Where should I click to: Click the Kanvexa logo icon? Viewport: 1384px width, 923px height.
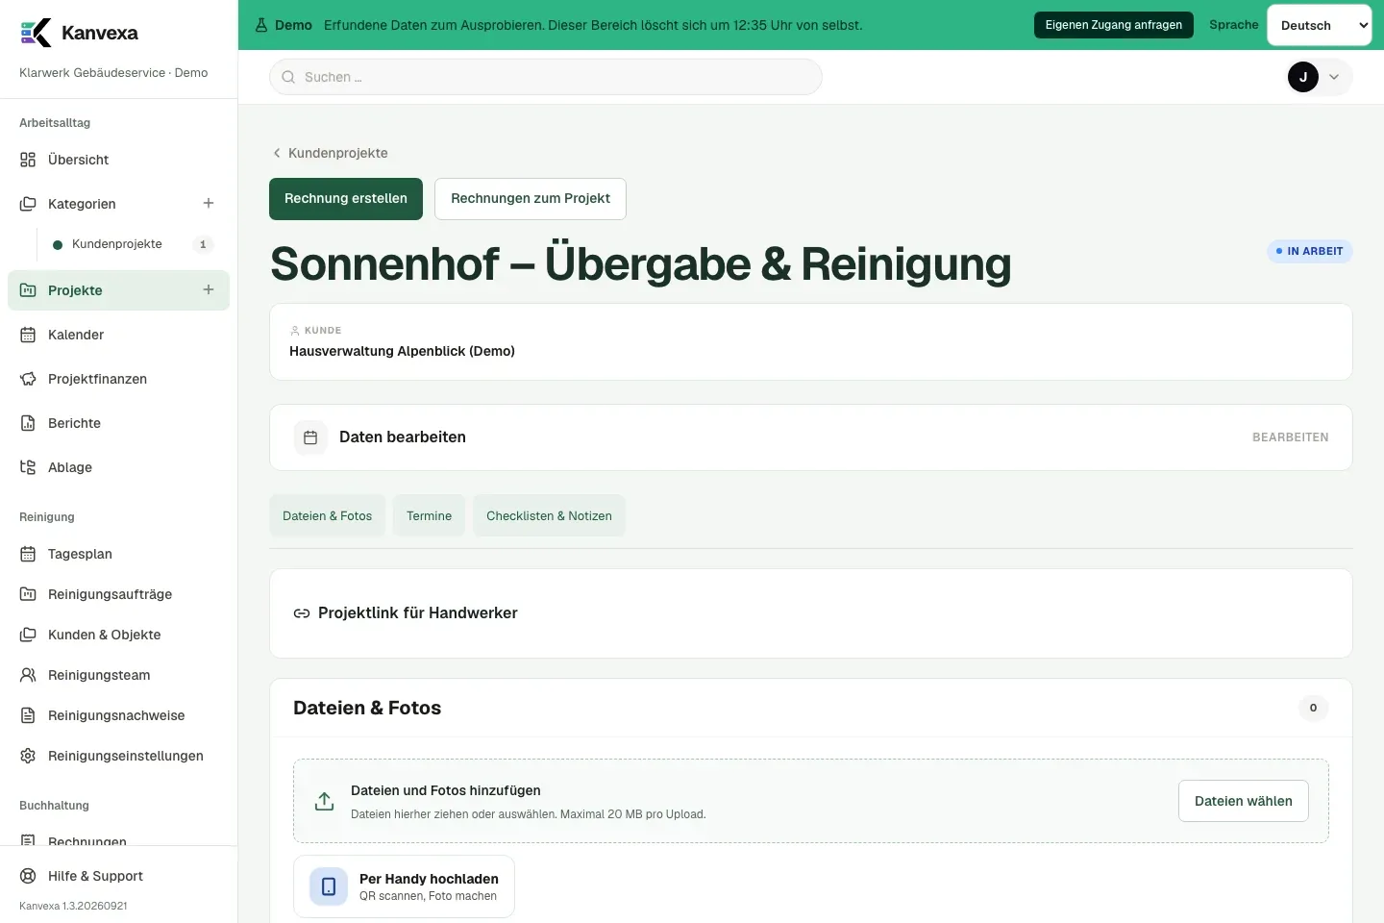(x=36, y=33)
